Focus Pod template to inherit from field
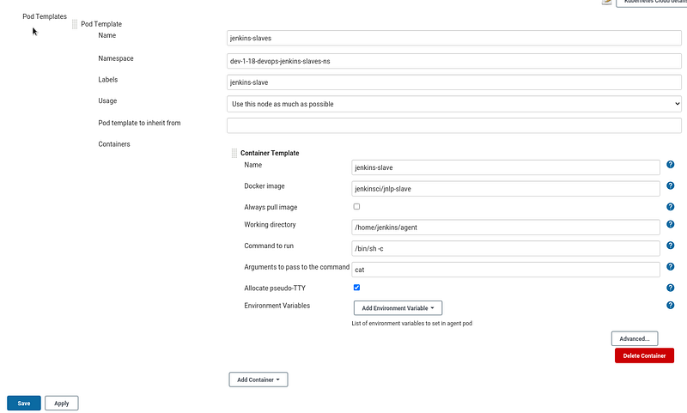The image size is (687, 413). [454, 125]
